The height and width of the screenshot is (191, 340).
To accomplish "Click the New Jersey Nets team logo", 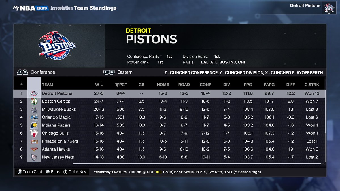I will 34,157.
